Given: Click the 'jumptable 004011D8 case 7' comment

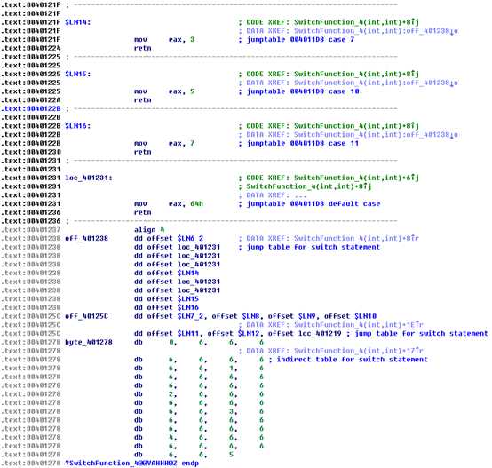Looking at the screenshot, I should tap(300, 40).
